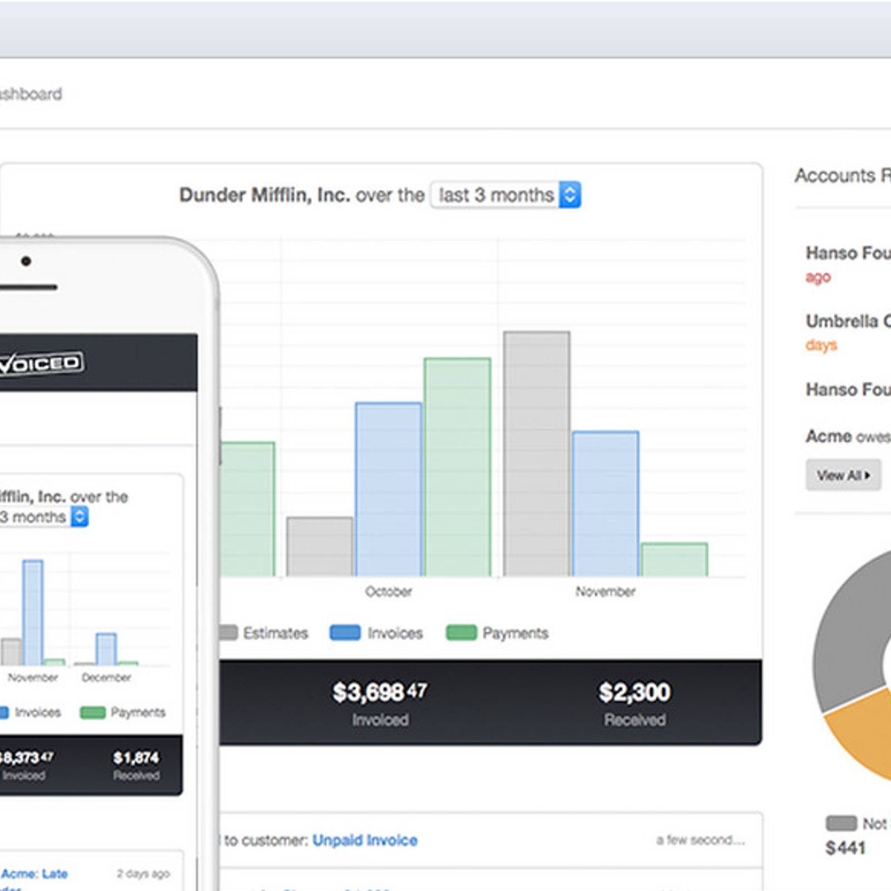891x891 pixels.
Task: Click the 'a few second...' timestamp
Action: click(x=701, y=840)
